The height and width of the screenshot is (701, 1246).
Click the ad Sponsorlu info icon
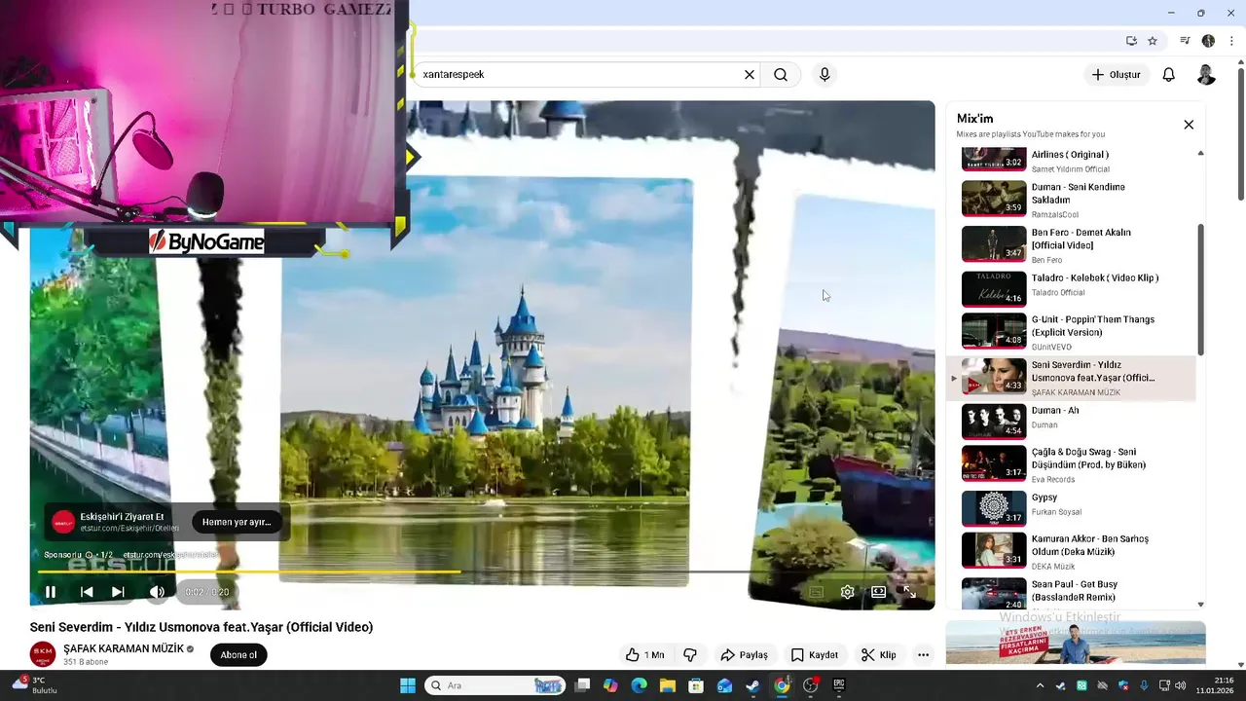[x=89, y=555]
